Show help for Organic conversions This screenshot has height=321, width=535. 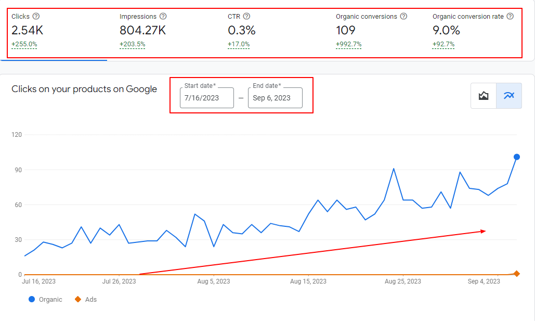pyautogui.click(x=403, y=16)
